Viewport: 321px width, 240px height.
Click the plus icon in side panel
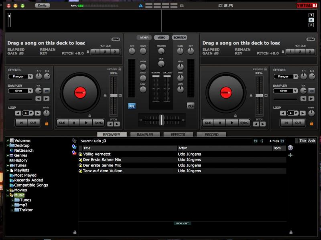click(290, 155)
